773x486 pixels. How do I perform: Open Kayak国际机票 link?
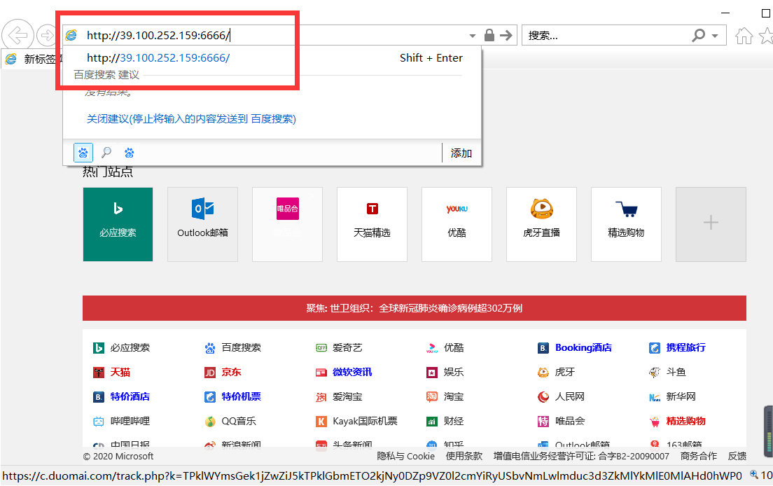(x=365, y=421)
